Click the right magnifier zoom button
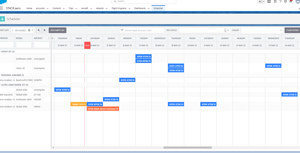Image resolution: width=300 pixels, height=153 pixels. (x=44, y=30)
